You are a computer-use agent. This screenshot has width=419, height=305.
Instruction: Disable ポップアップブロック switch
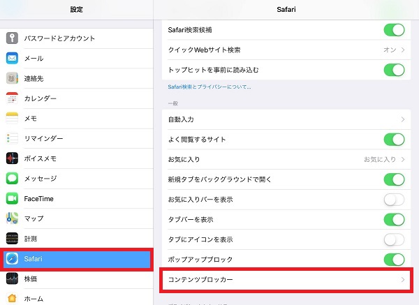(x=394, y=260)
